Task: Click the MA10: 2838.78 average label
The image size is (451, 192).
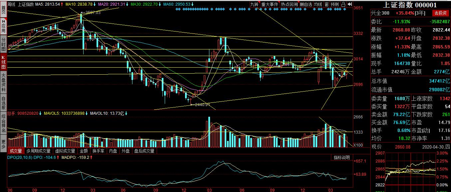Action: click(79, 4)
